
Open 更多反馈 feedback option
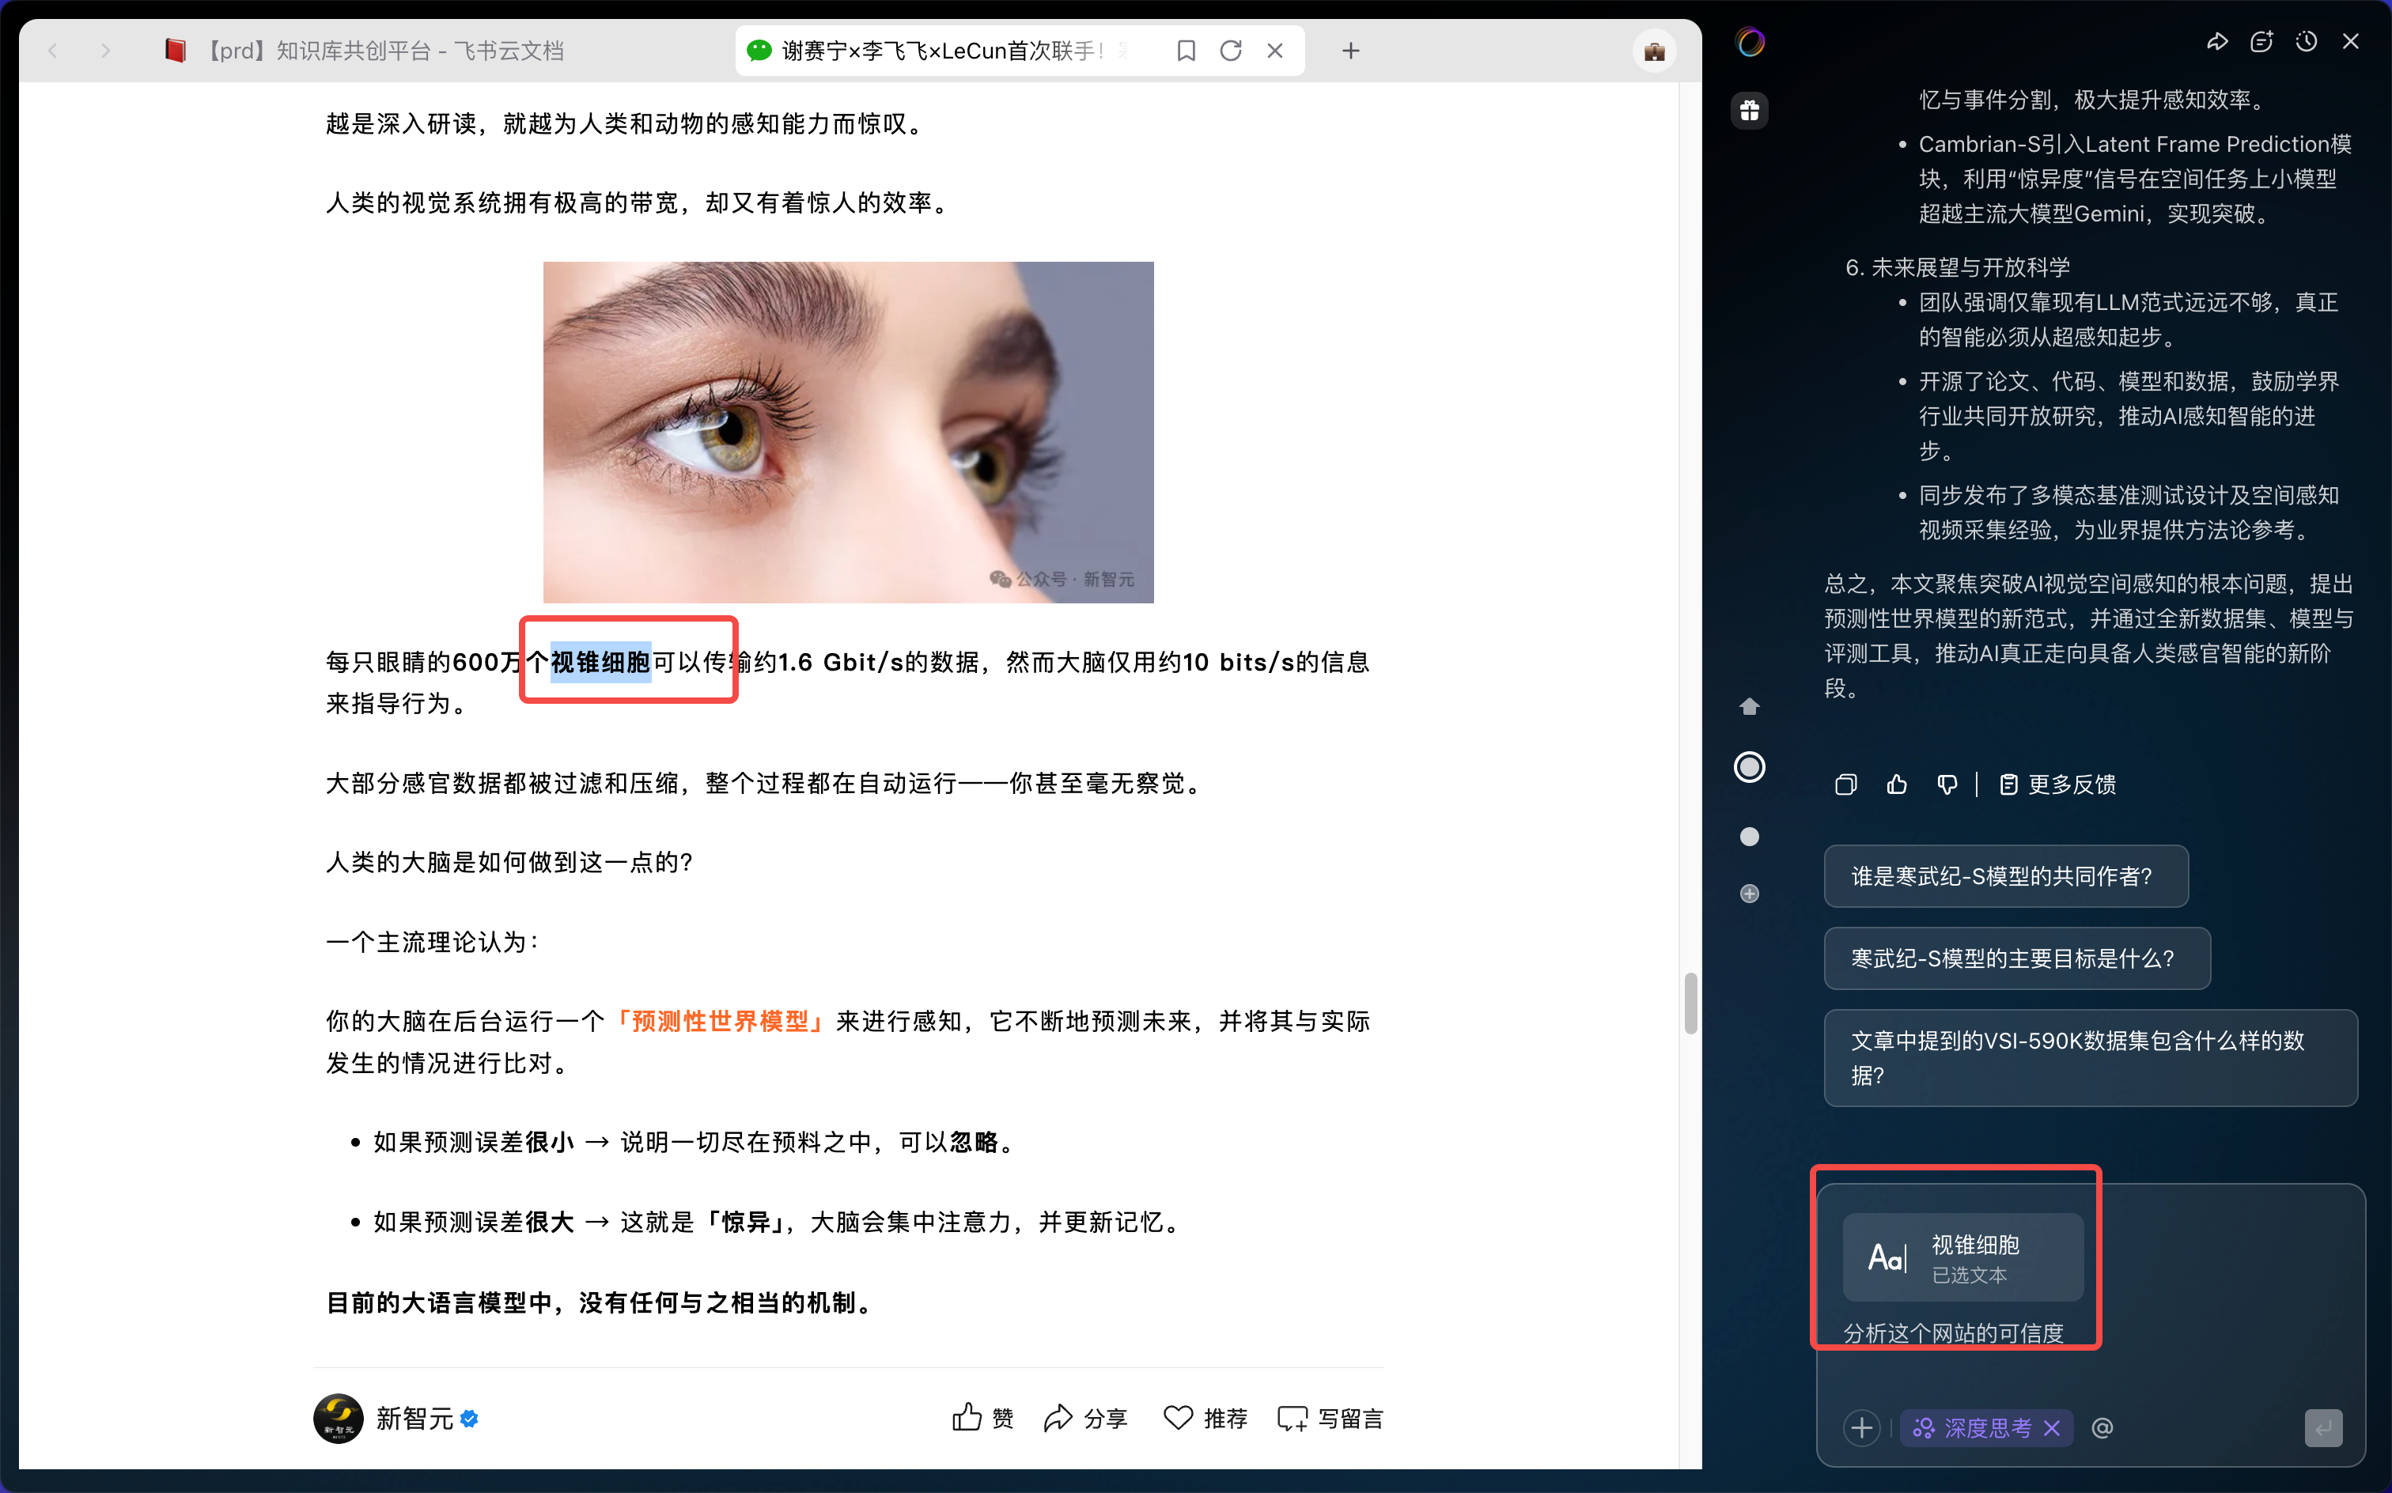click(x=2058, y=784)
